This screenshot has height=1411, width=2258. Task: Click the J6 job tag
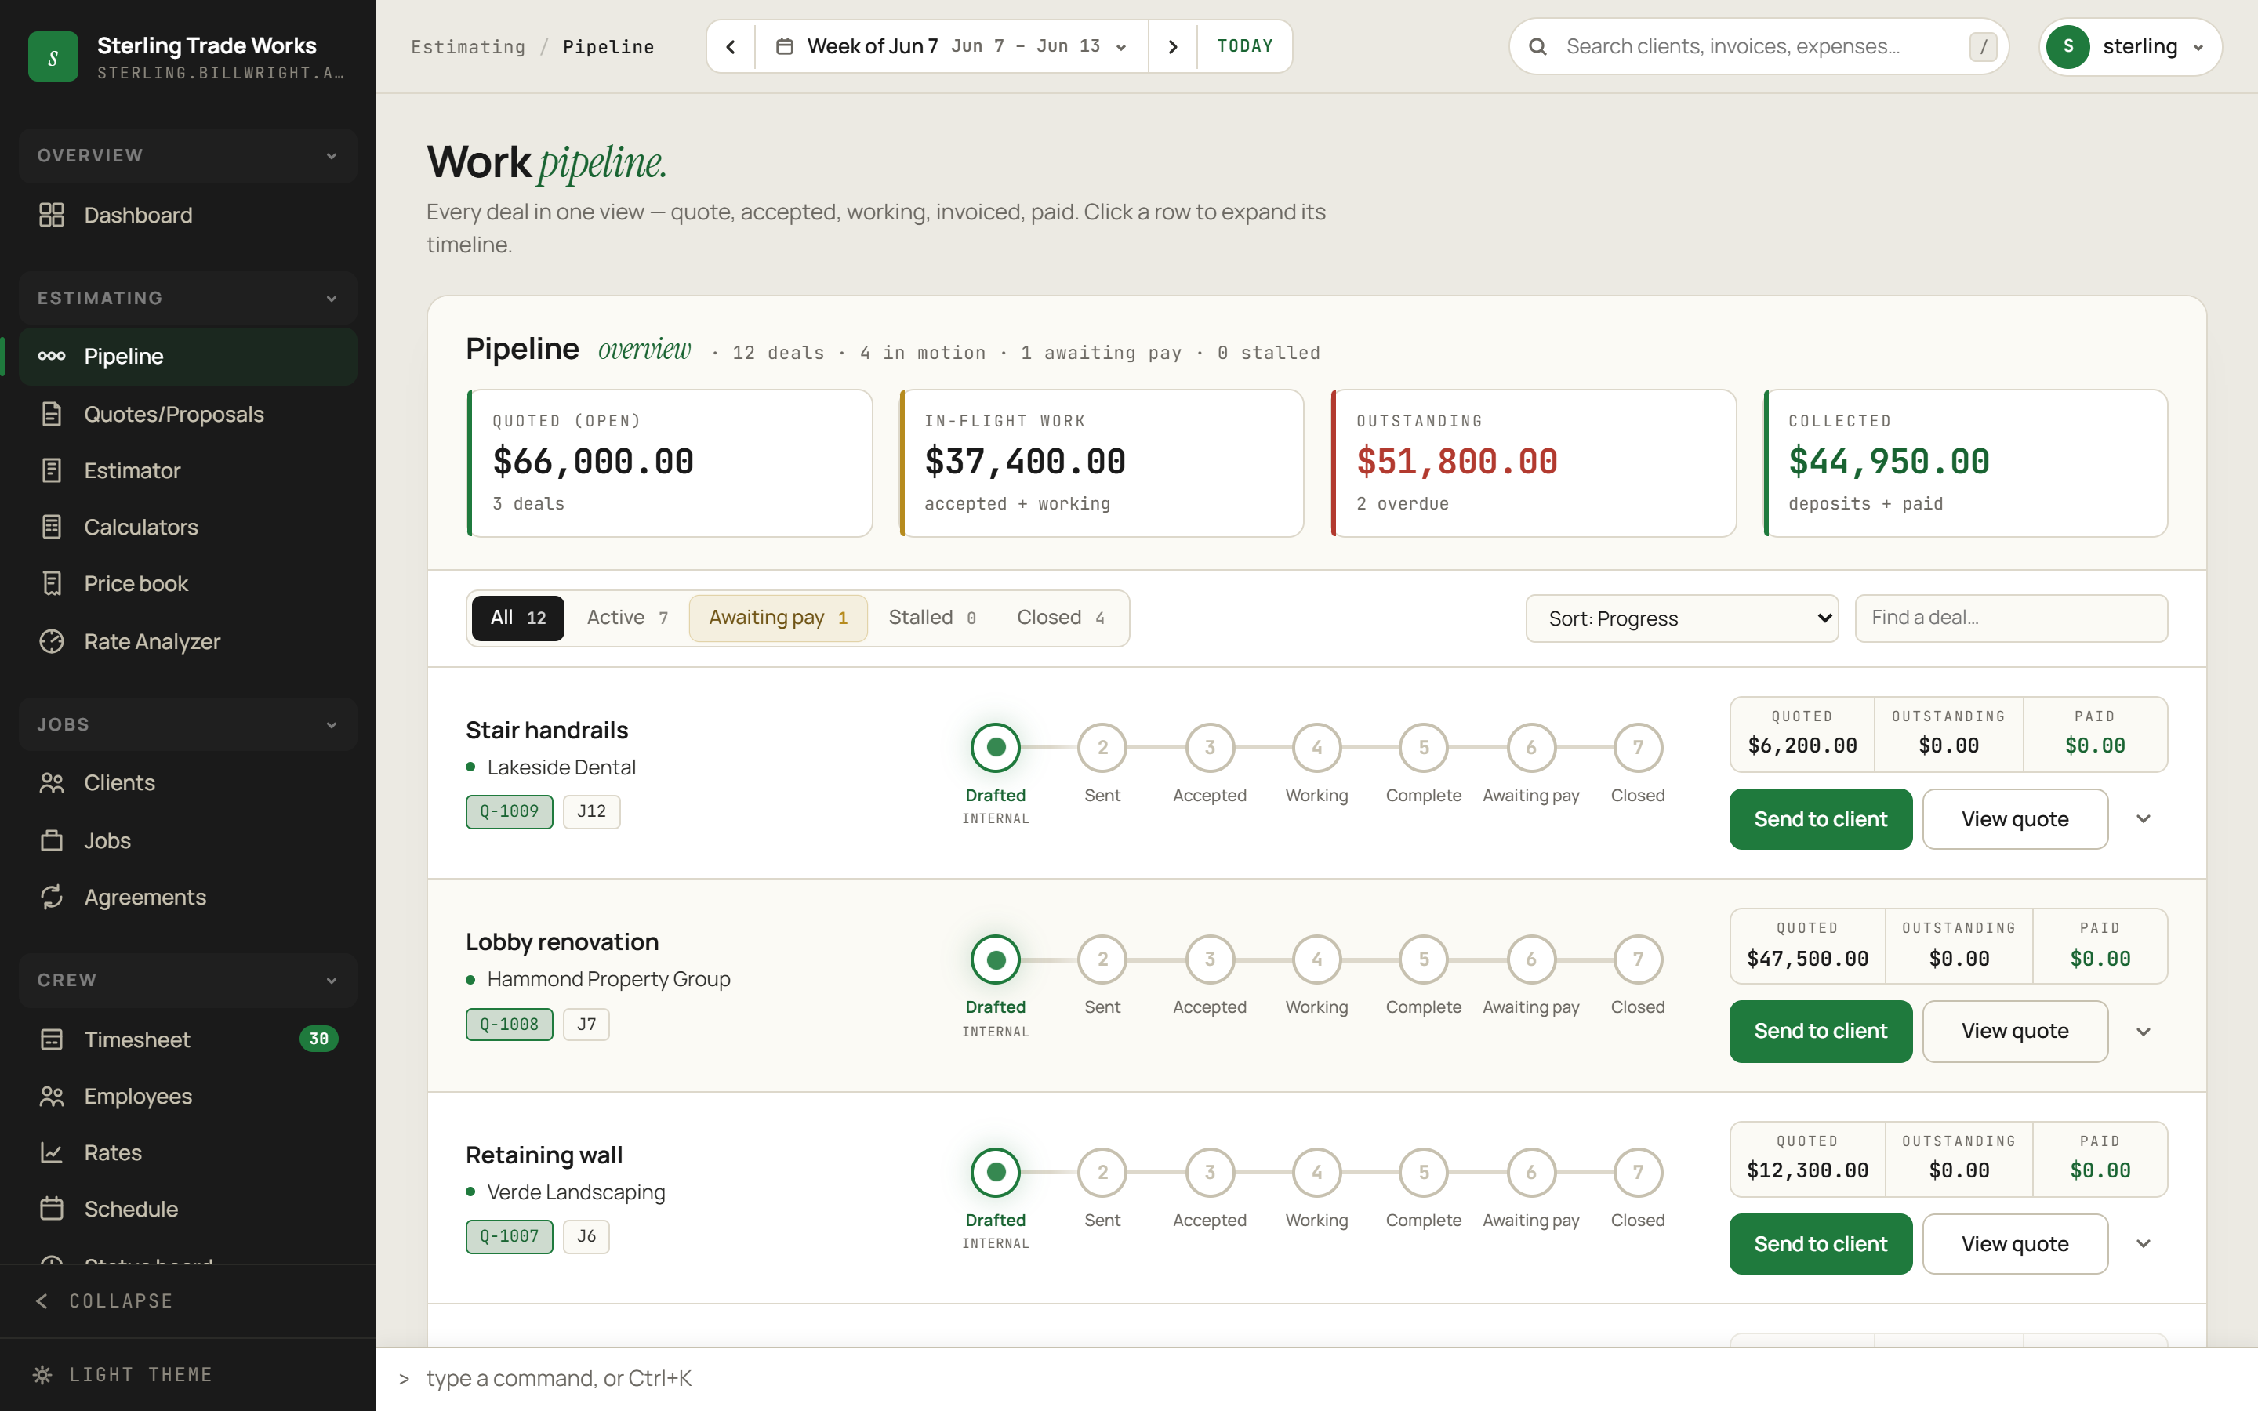click(586, 1236)
